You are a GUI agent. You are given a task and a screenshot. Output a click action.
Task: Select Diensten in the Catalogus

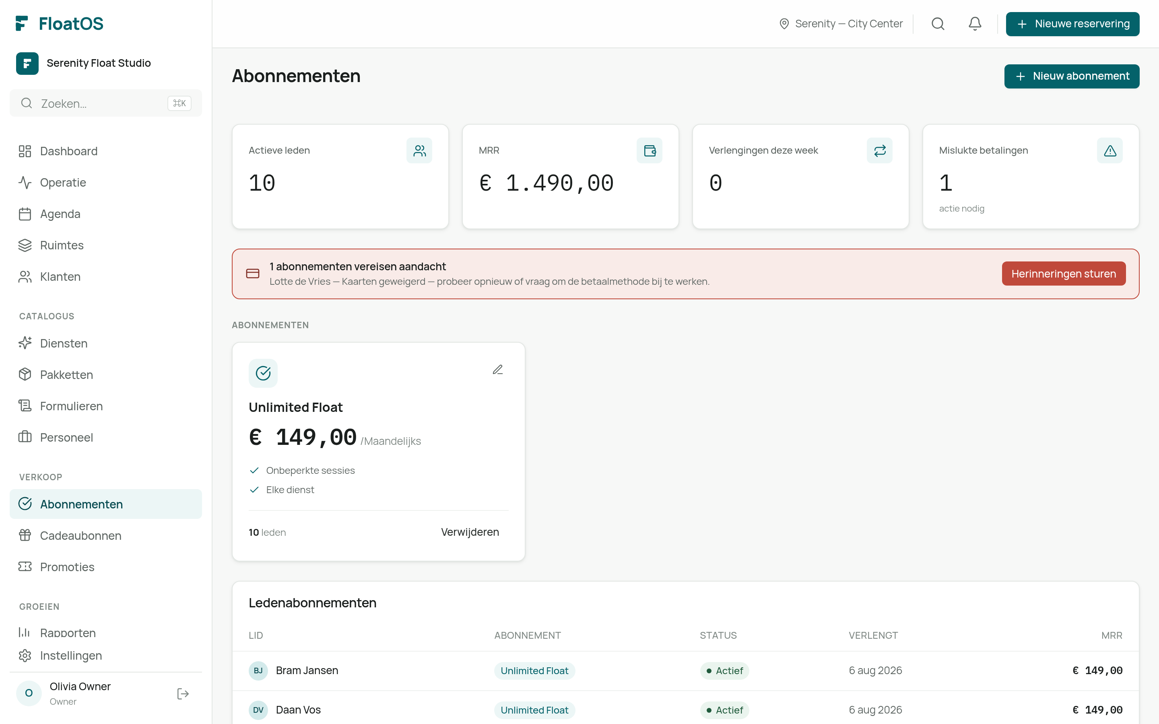[106, 343]
